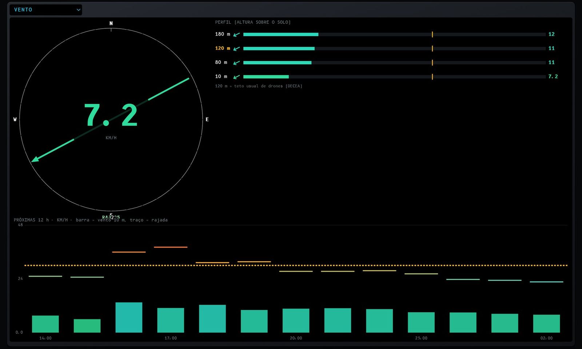Select the highlighted "120 m" height label
The height and width of the screenshot is (349, 582).
click(223, 48)
